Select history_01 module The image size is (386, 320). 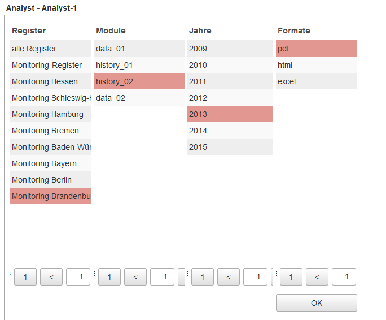point(139,65)
